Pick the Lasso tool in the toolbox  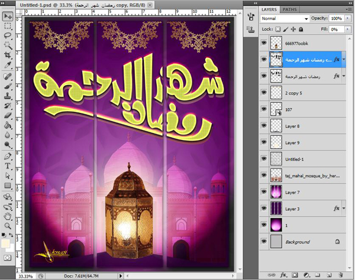pos(8,35)
